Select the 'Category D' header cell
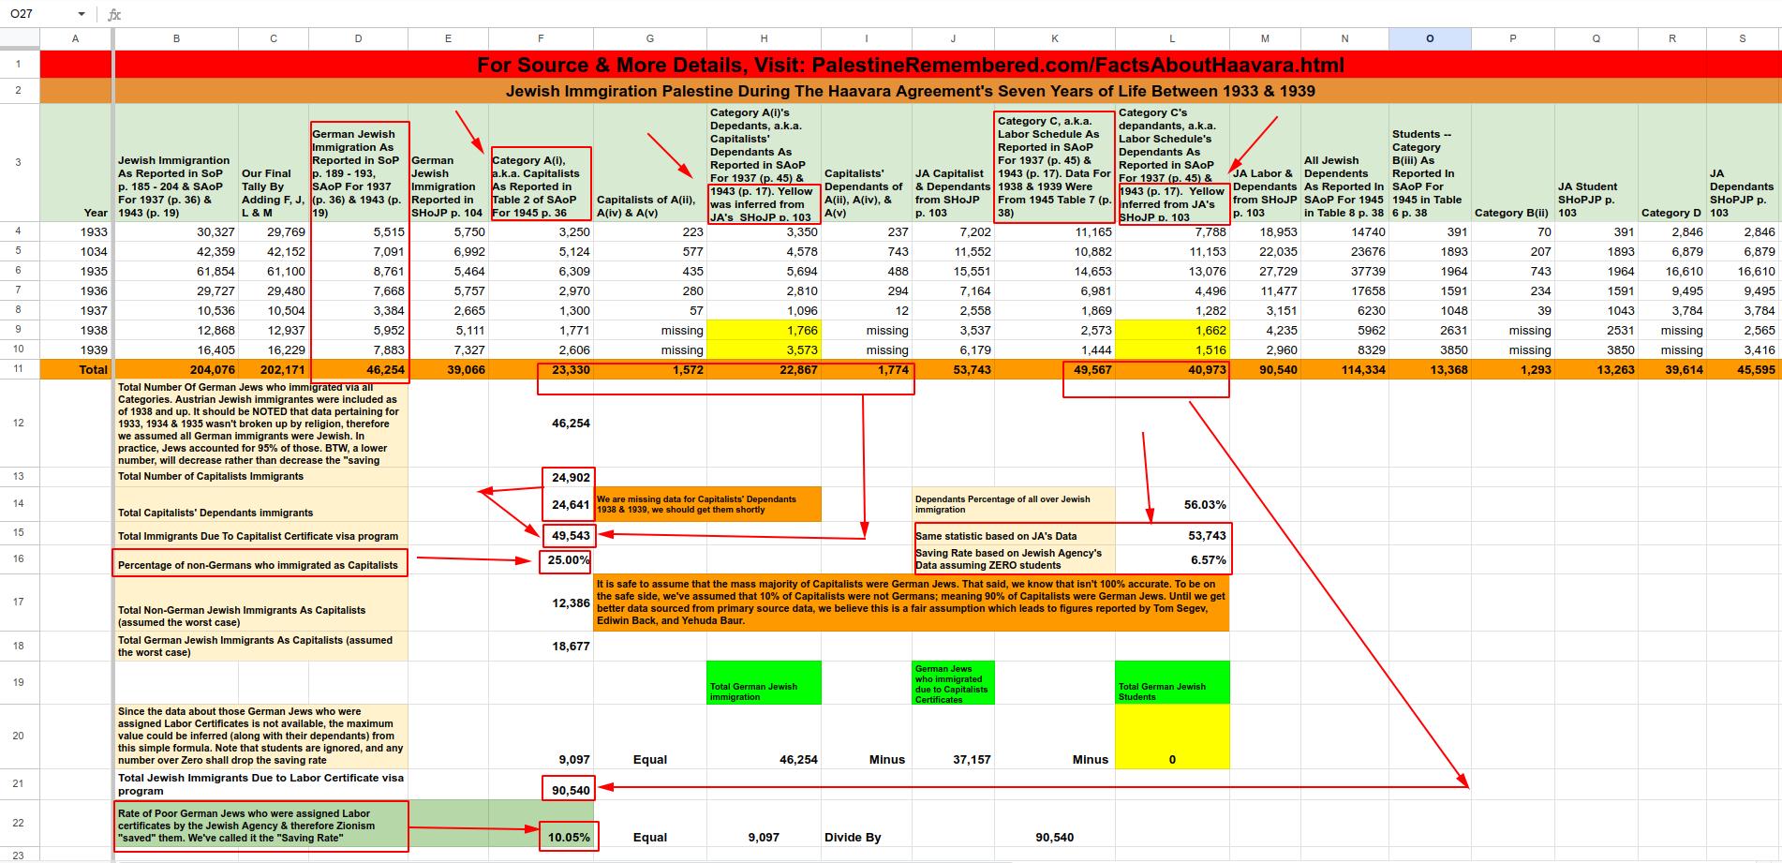This screenshot has width=1782, height=863. point(1672,162)
